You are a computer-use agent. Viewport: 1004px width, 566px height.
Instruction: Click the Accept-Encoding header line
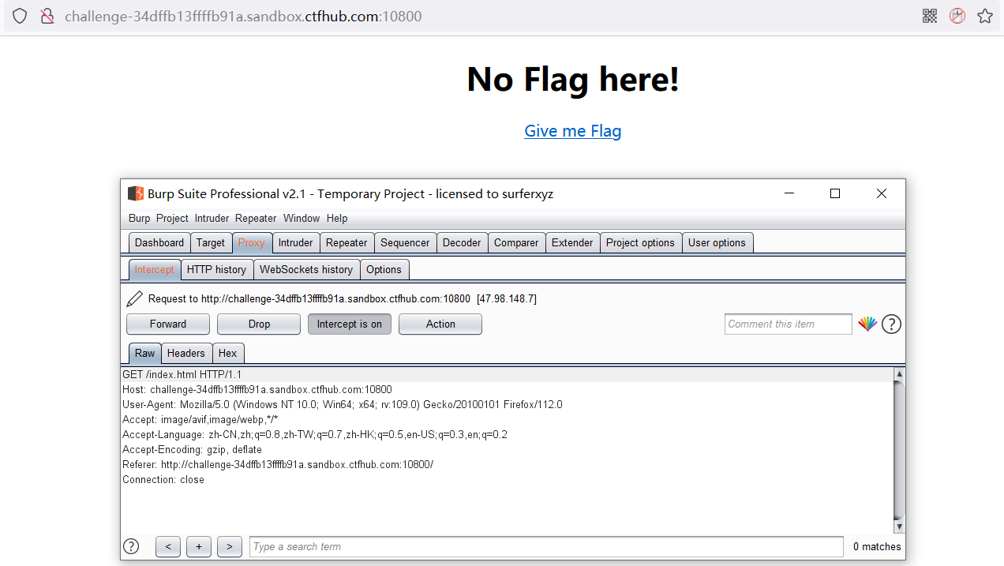pyautogui.click(x=192, y=449)
